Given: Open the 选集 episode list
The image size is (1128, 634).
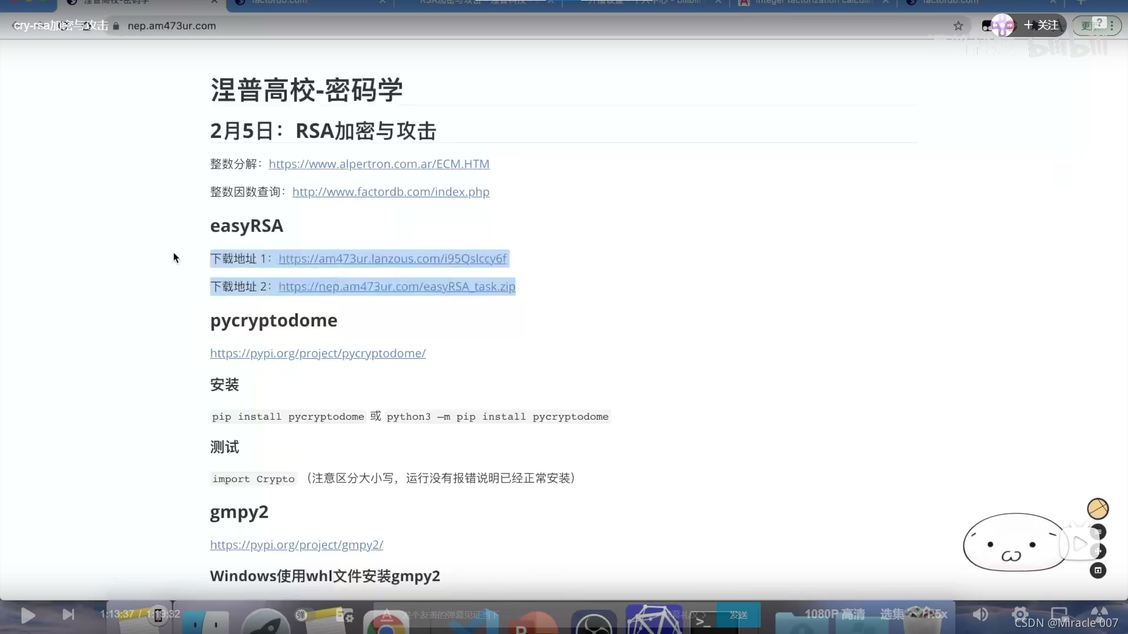Looking at the screenshot, I should click(892, 614).
